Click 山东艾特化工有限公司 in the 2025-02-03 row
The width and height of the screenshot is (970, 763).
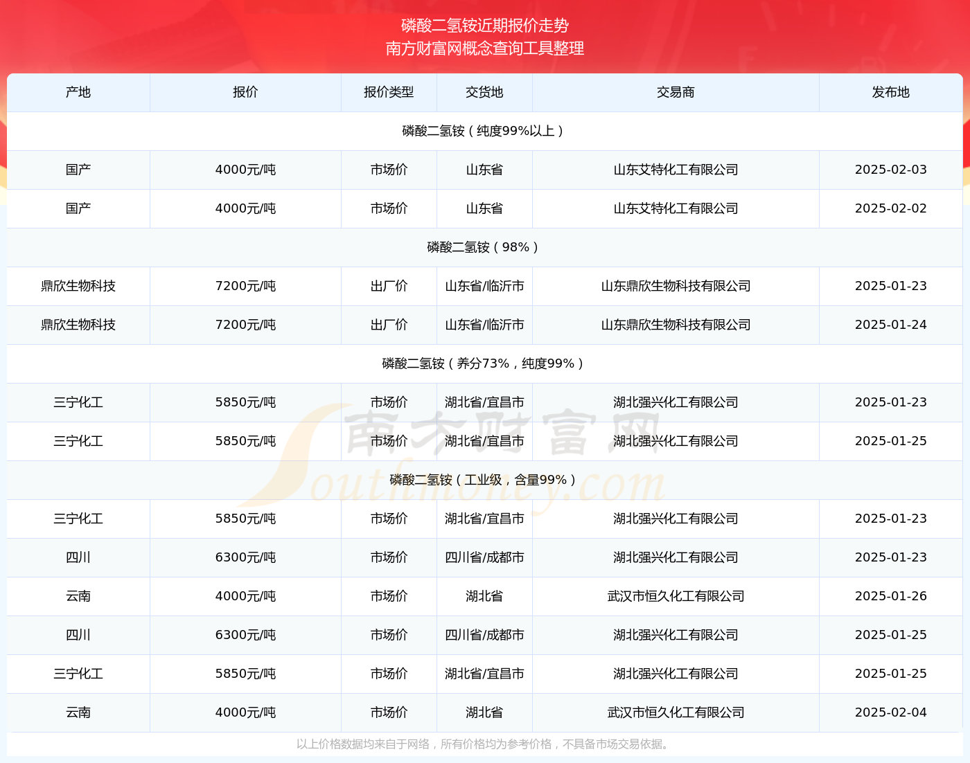coord(676,170)
